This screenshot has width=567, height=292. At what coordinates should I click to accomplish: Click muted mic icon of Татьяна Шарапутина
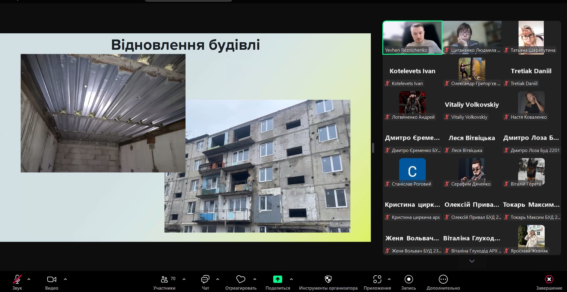[506, 50]
